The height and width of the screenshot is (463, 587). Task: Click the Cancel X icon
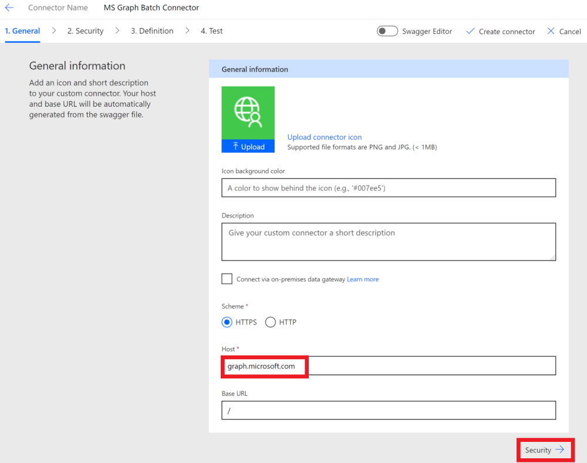tap(551, 31)
